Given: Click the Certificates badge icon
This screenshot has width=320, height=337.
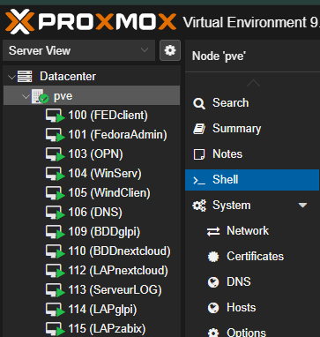Looking at the screenshot, I should 213,257.
